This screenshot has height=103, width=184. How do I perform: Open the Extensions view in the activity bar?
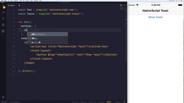[3, 31]
